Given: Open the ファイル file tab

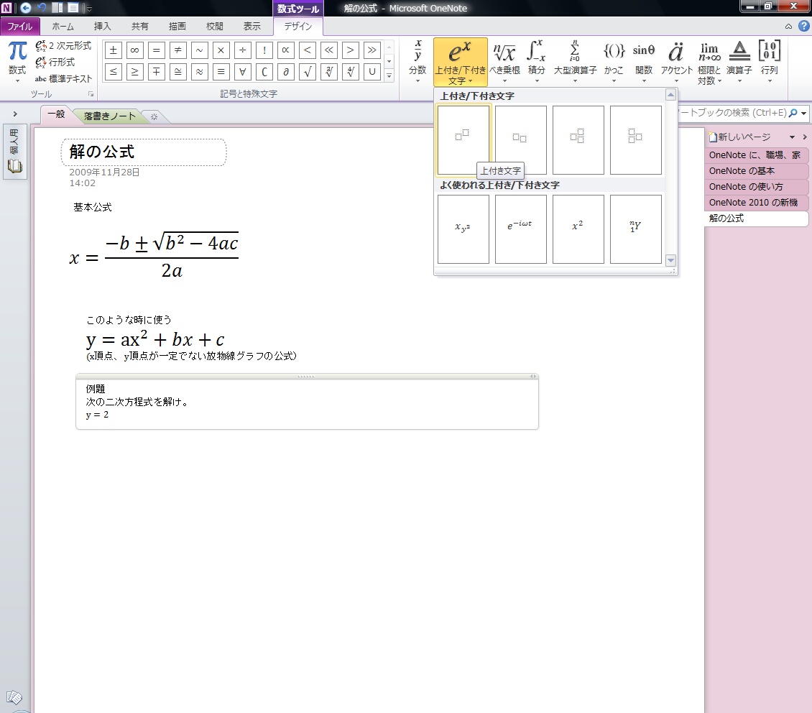Looking at the screenshot, I should coord(19,27).
